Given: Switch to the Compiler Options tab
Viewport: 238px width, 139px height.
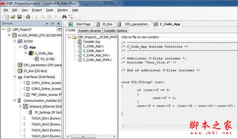Looking at the screenshot, I should [115, 31].
